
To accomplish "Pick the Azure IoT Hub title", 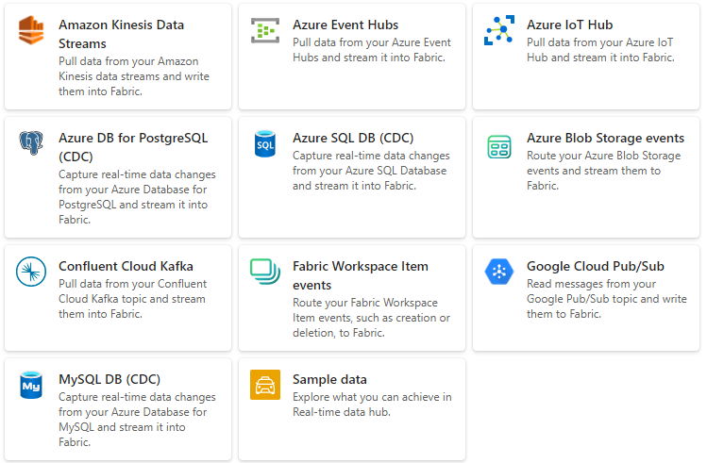I will [x=569, y=25].
